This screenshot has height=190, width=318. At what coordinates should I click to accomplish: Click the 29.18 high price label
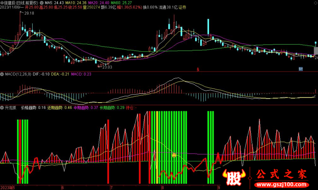29,14
